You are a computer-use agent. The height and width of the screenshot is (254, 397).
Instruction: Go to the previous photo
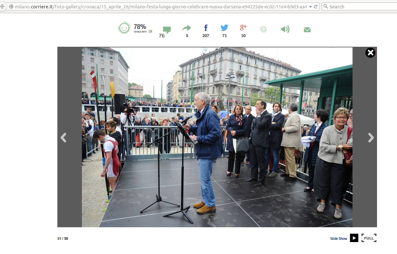pos(63,138)
